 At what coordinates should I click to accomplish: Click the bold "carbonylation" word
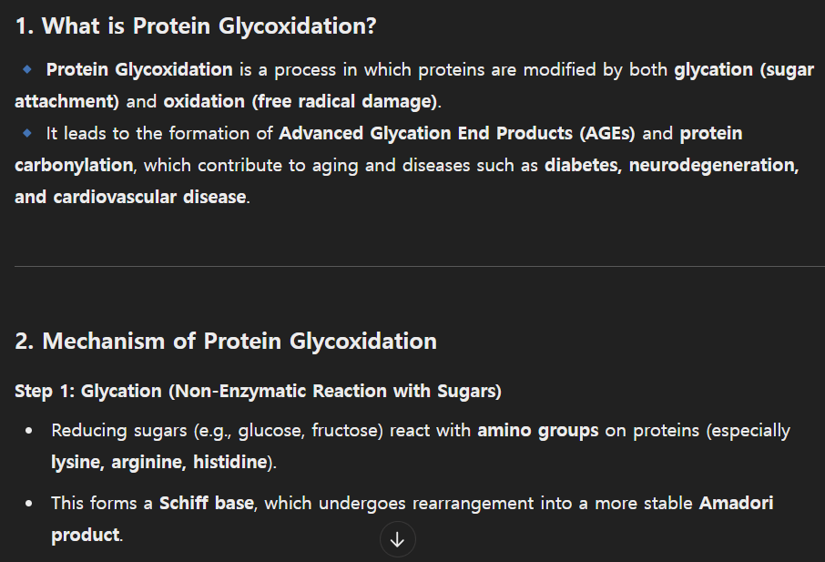point(74,165)
